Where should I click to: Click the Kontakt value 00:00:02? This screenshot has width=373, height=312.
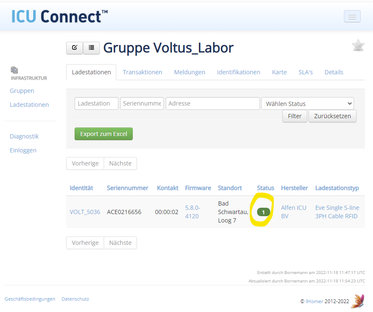point(166,212)
